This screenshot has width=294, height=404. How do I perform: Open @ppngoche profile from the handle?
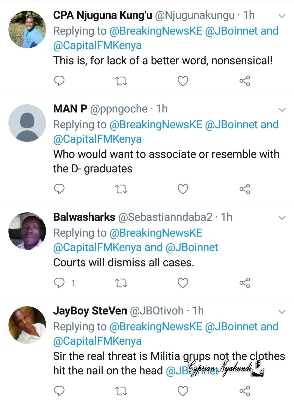[x=118, y=109]
